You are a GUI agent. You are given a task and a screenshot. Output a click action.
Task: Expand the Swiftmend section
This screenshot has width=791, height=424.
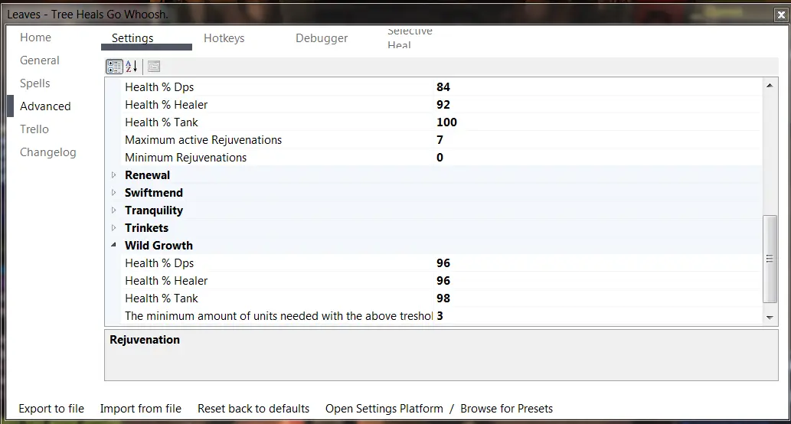click(114, 193)
